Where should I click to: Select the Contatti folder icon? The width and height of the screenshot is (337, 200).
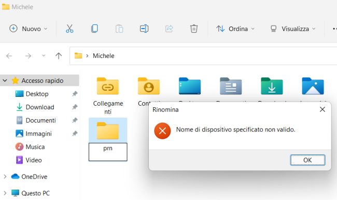click(149, 86)
